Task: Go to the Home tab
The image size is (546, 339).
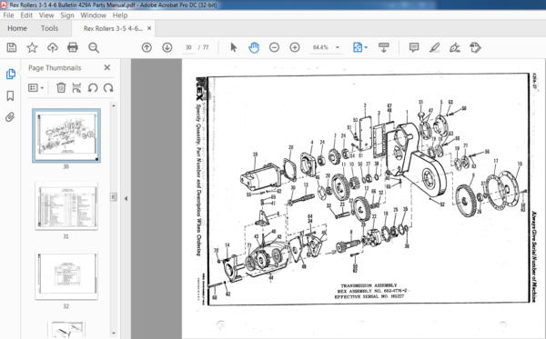Action: 17,28
